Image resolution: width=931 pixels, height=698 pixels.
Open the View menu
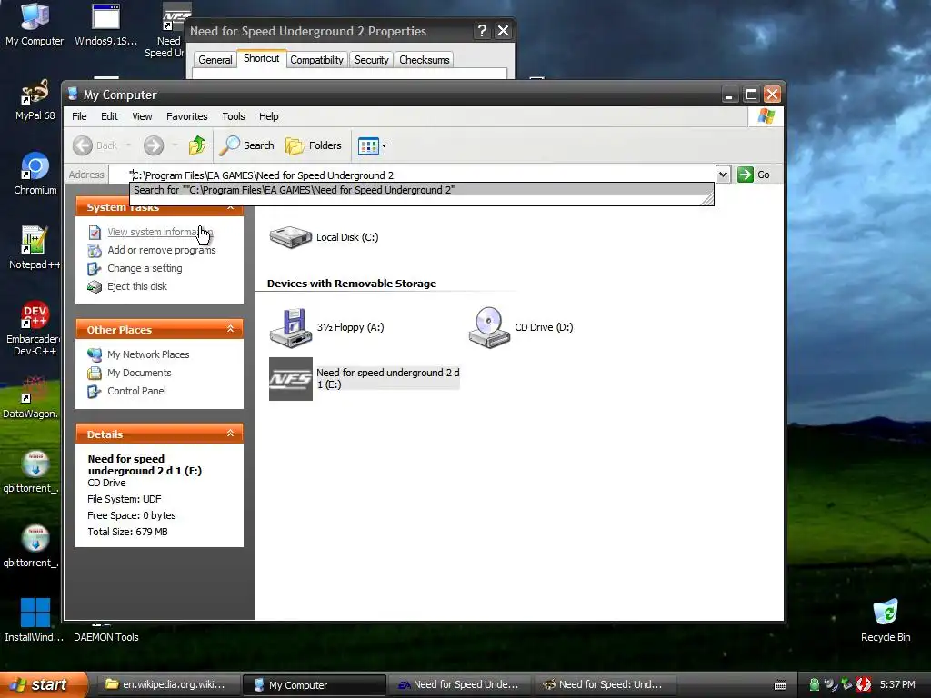pos(142,116)
